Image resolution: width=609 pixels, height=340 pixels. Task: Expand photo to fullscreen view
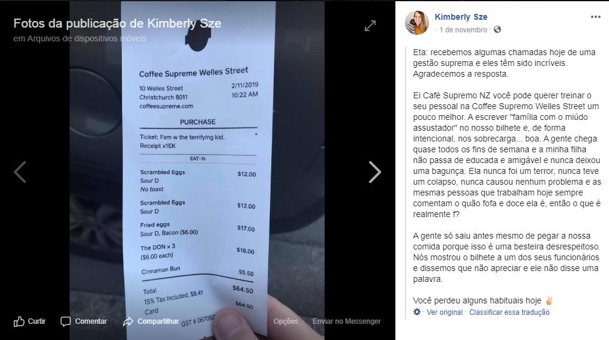370,26
